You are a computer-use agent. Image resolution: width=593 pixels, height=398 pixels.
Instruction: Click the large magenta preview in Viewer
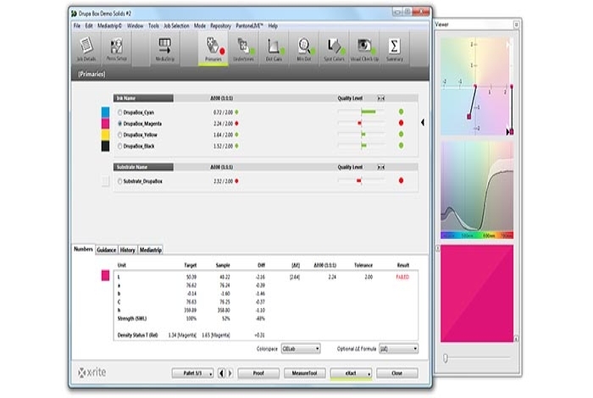click(x=477, y=293)
